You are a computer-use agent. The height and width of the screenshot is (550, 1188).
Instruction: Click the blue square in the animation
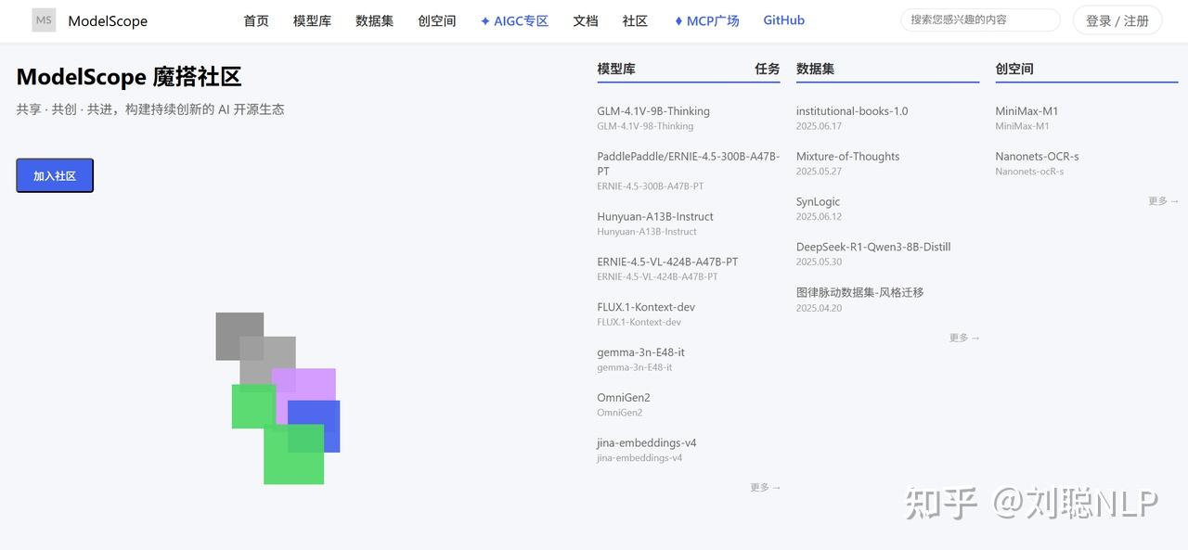[x=314, y=426]
